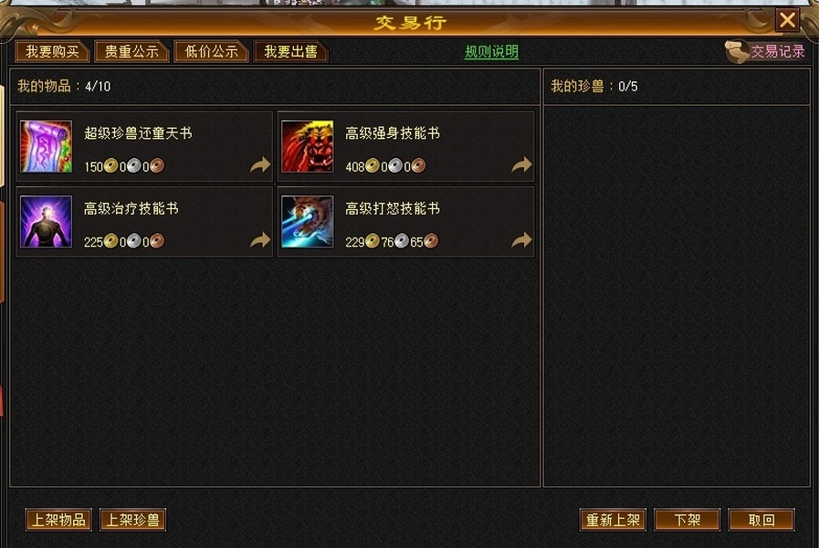This screenshot has height=548, width=819.
Task: Click share arrow for 超级珍兽还童天书
Action: [260, 164]
